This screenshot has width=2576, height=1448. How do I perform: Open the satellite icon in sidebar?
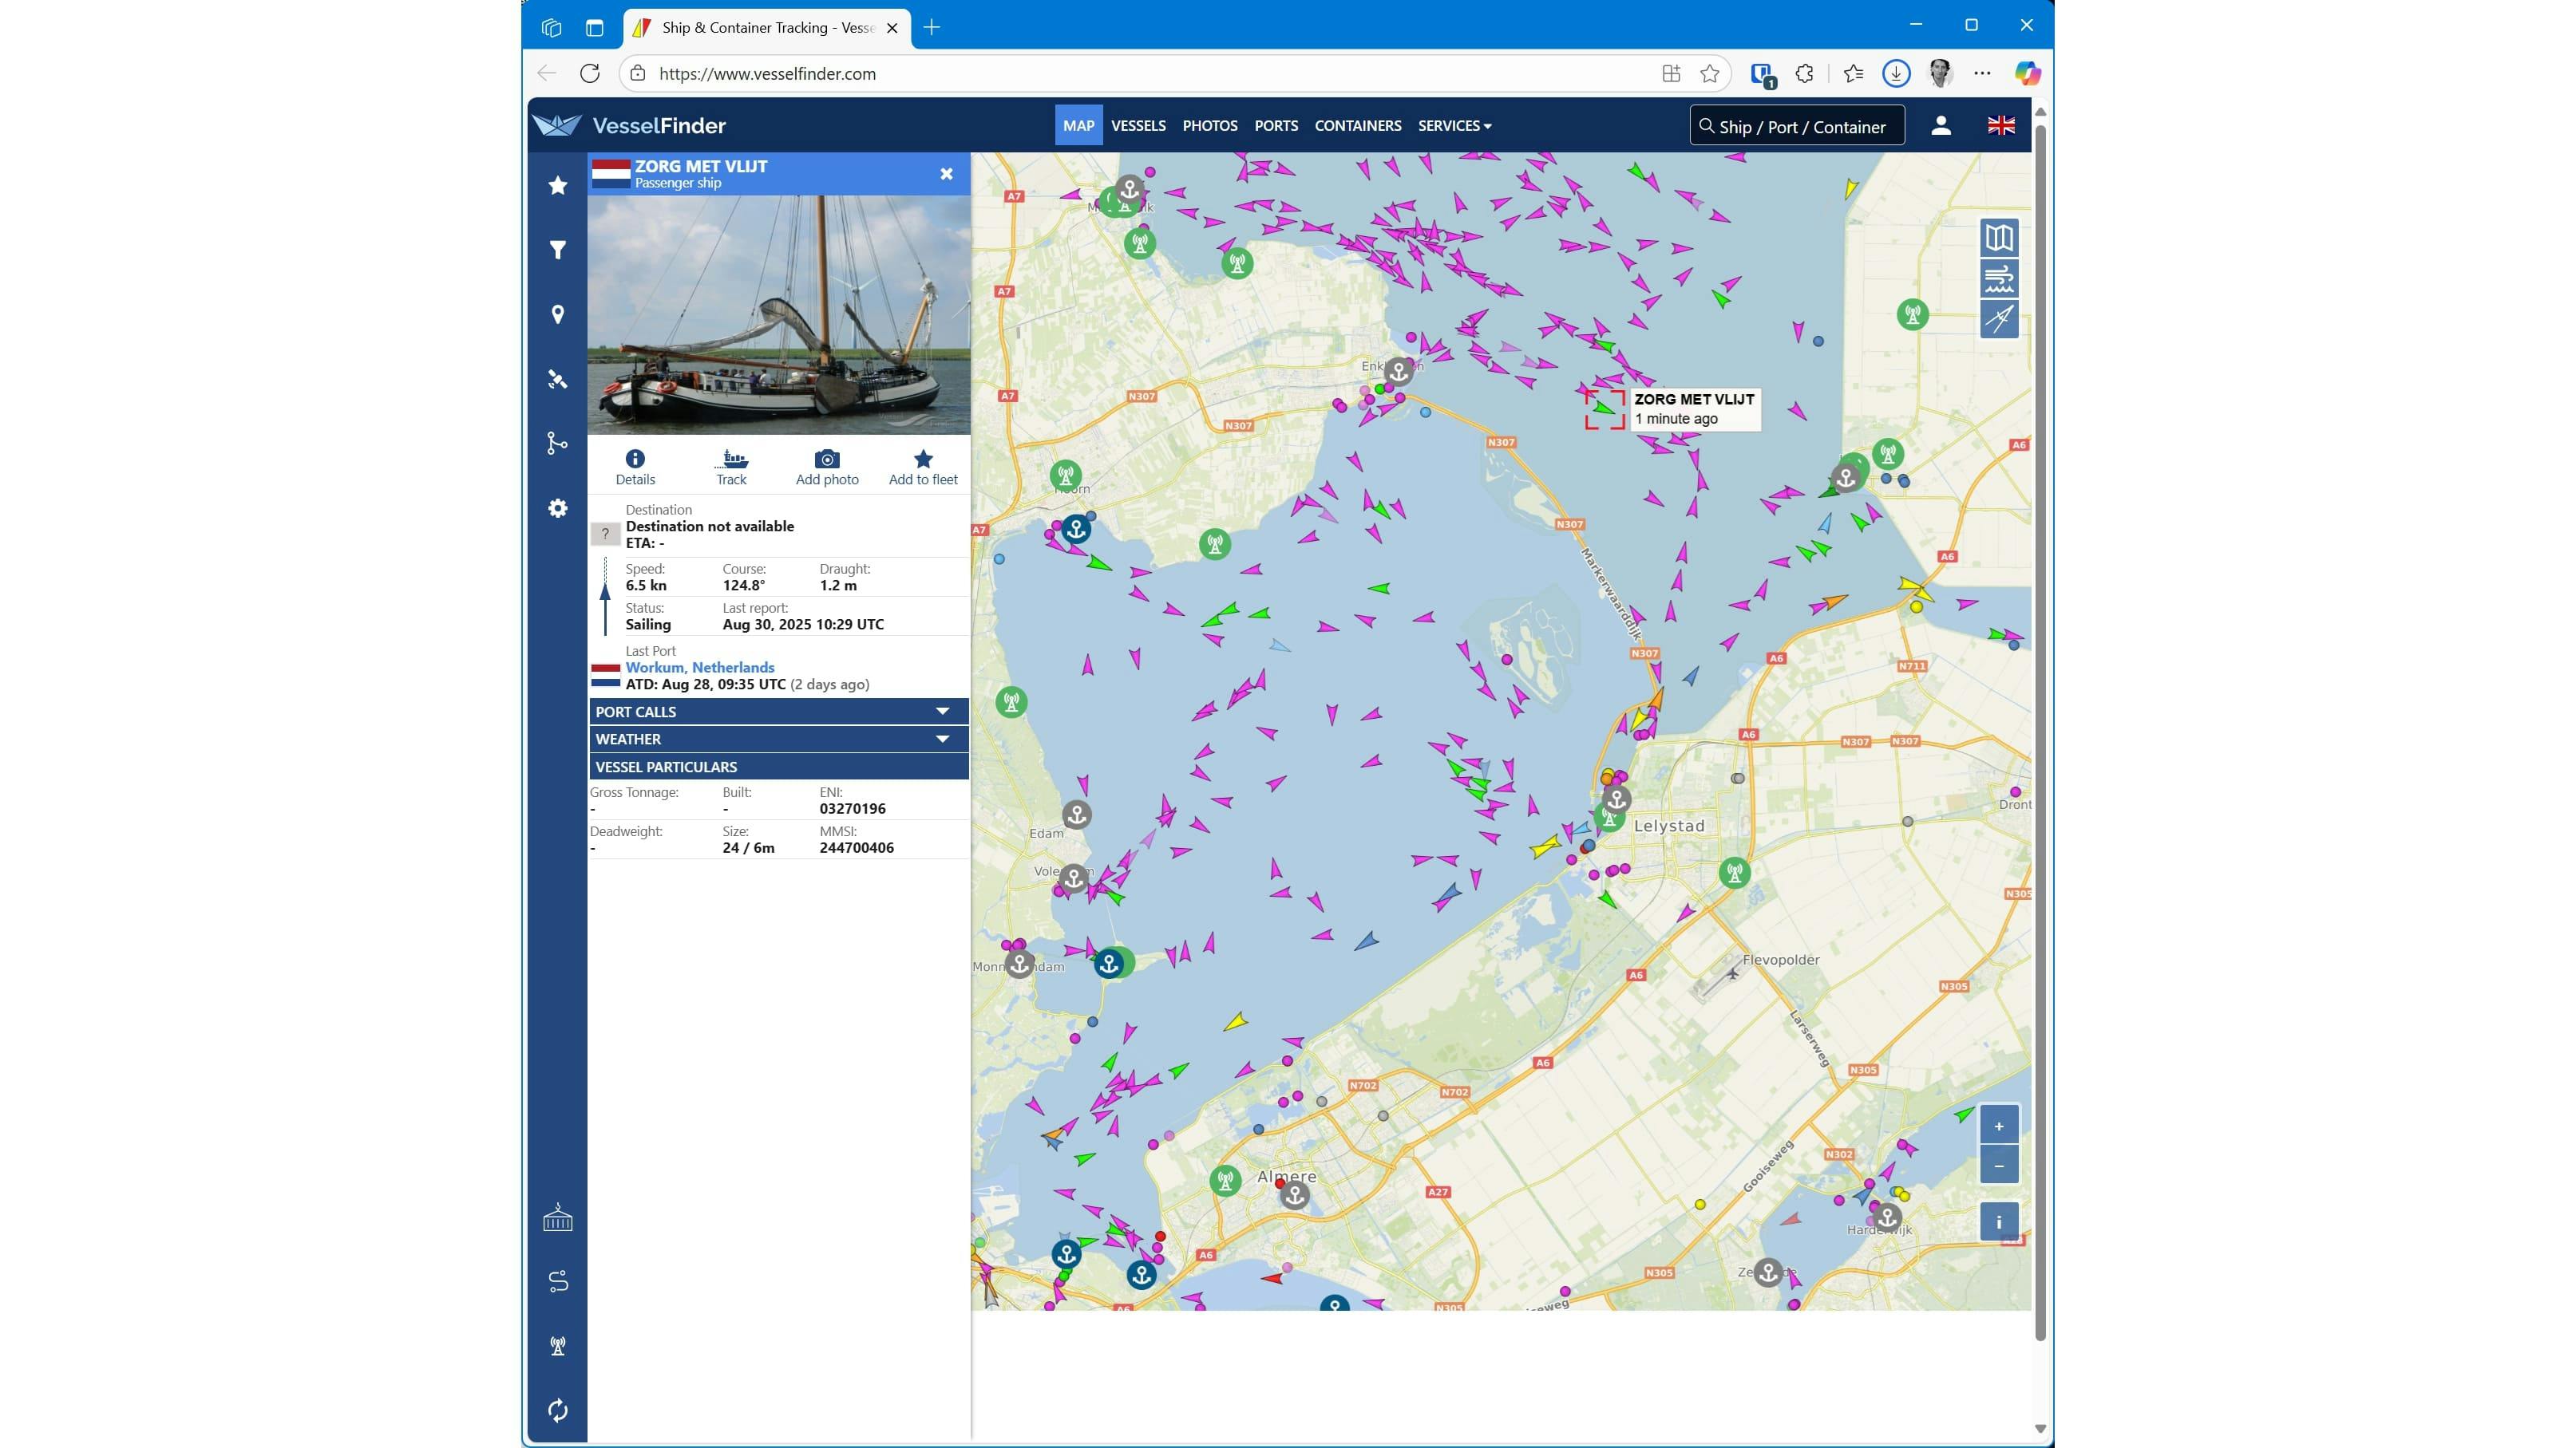click(558, 380)
